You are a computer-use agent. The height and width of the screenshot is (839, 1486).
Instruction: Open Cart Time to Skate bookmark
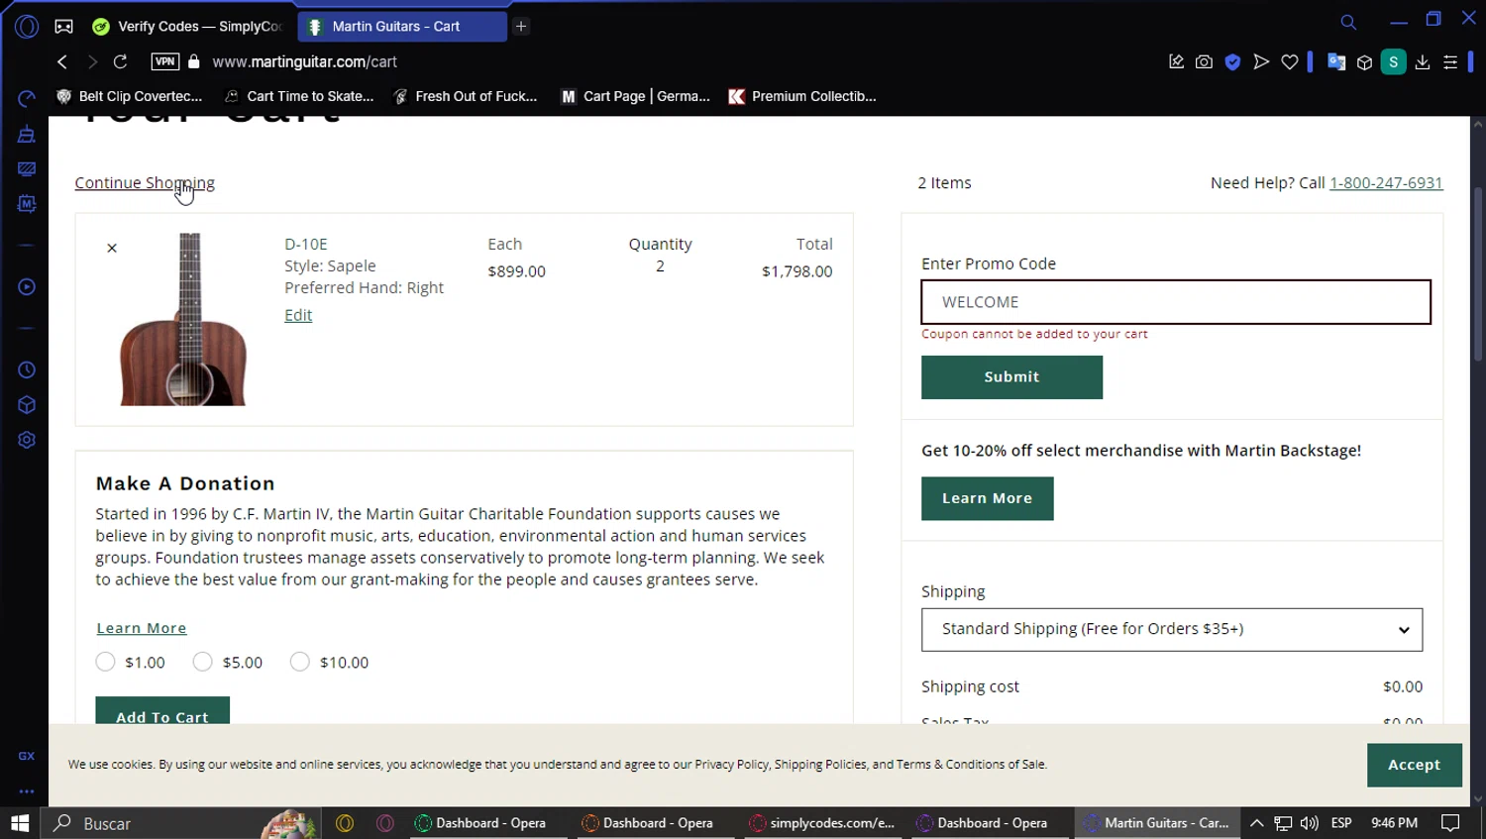[x=299, y=96]
